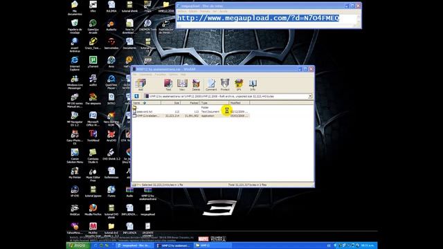Click the megaupload URL text in Notepad
The height and width of the screenshot is (249, 443).
pyautogui.click(x=258, y=18)
